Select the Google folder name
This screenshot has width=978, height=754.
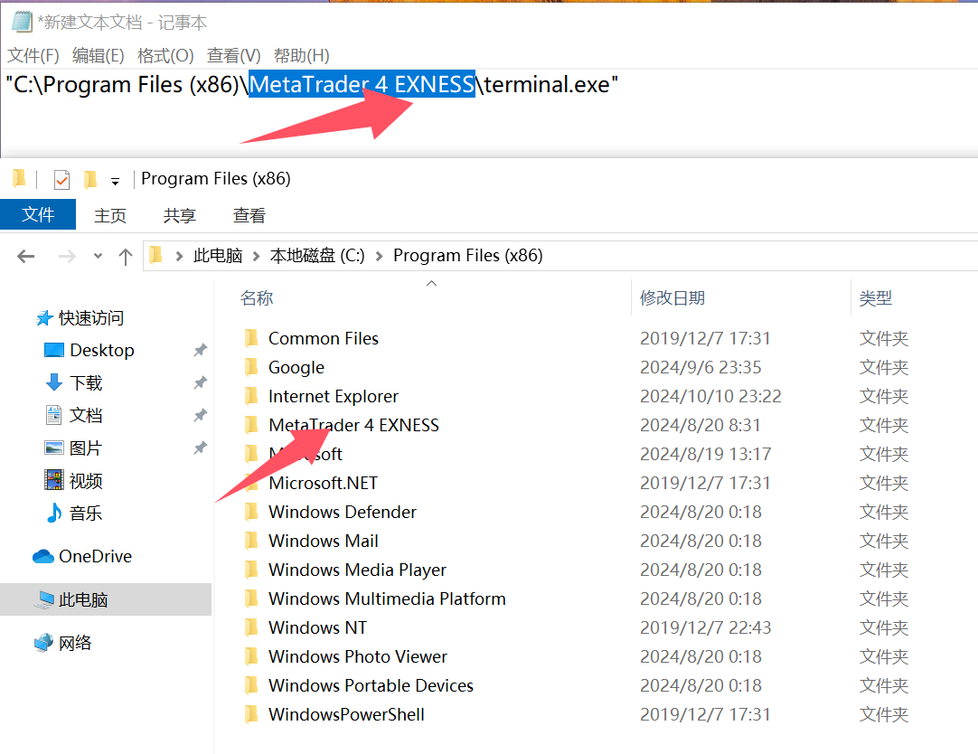(296, 368)
